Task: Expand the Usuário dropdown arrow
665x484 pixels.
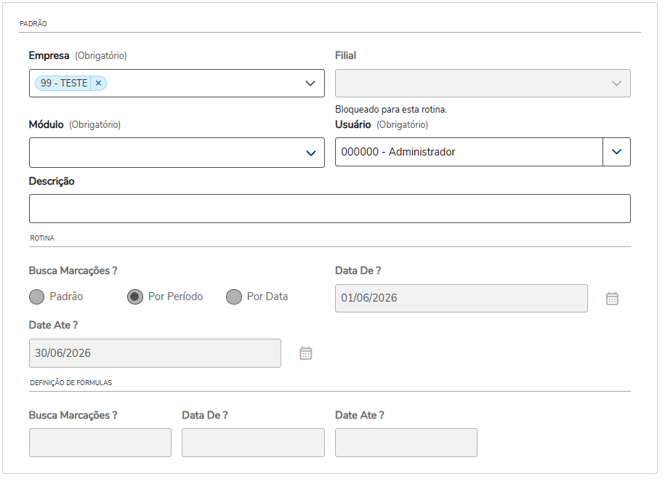Action: pyautogui.click(x=616, y=152)
